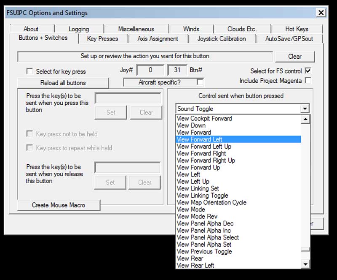Open the Key Presses tab

coord(102,39)
